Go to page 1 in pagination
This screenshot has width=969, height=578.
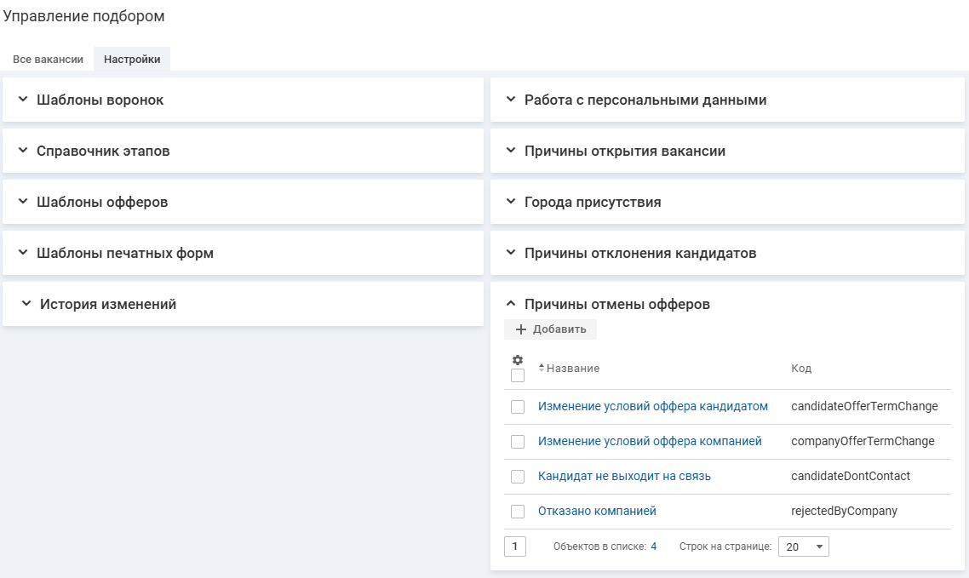click(x=514, y=547)
